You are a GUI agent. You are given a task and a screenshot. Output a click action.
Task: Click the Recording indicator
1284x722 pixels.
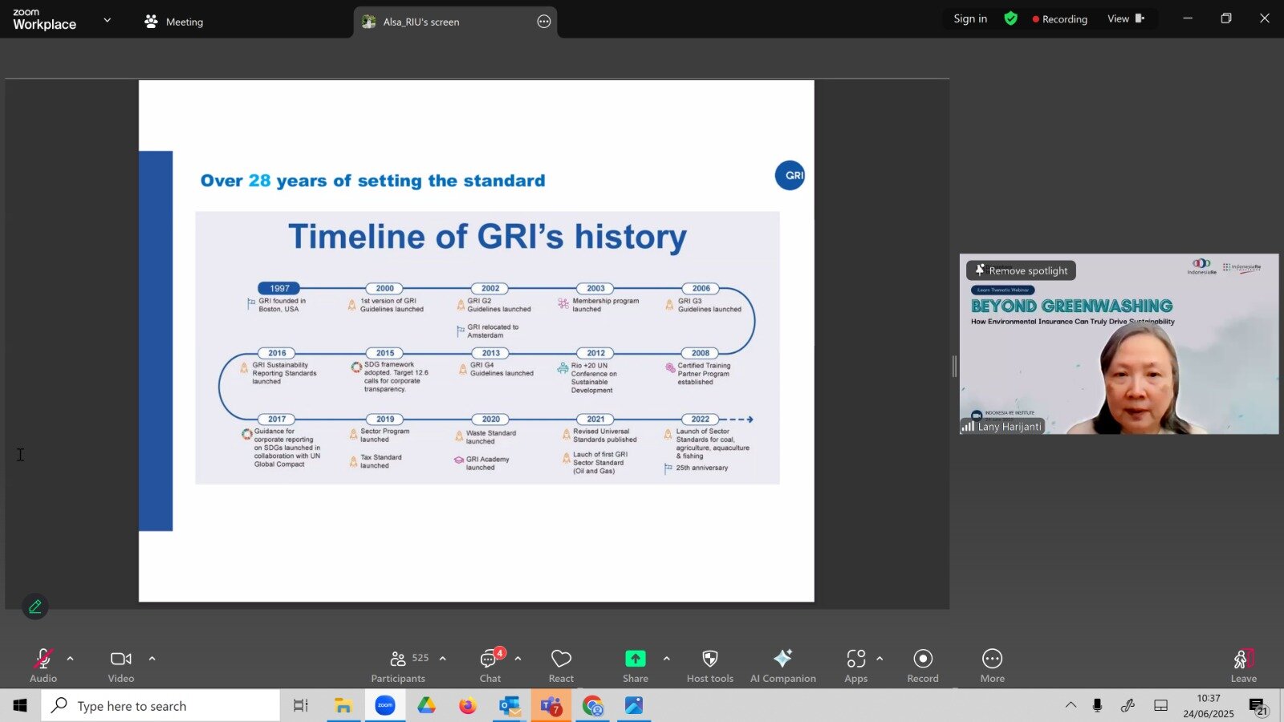click(x=1060, y=19)
